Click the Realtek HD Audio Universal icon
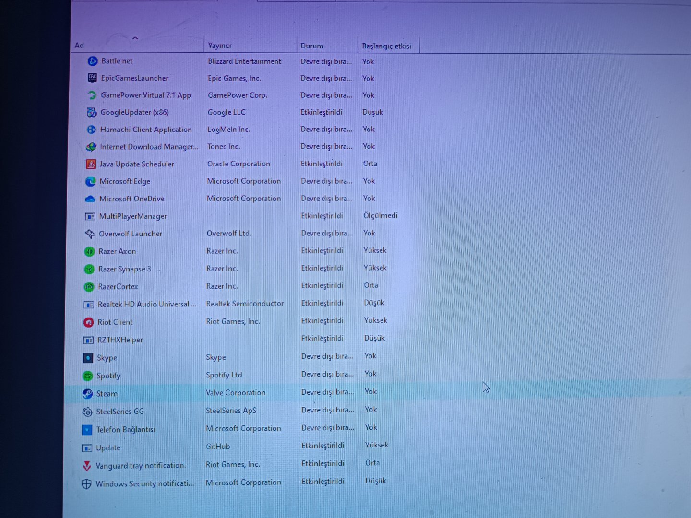The image size is (691, 518). [x=89, y=305]
